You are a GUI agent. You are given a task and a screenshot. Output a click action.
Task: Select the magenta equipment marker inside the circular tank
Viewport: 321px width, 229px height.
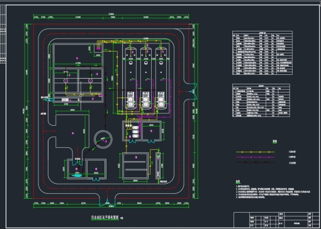(x=106, y=142)
